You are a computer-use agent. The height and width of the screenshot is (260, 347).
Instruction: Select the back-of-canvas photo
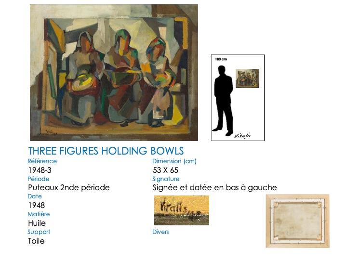[x=297, y=221]
